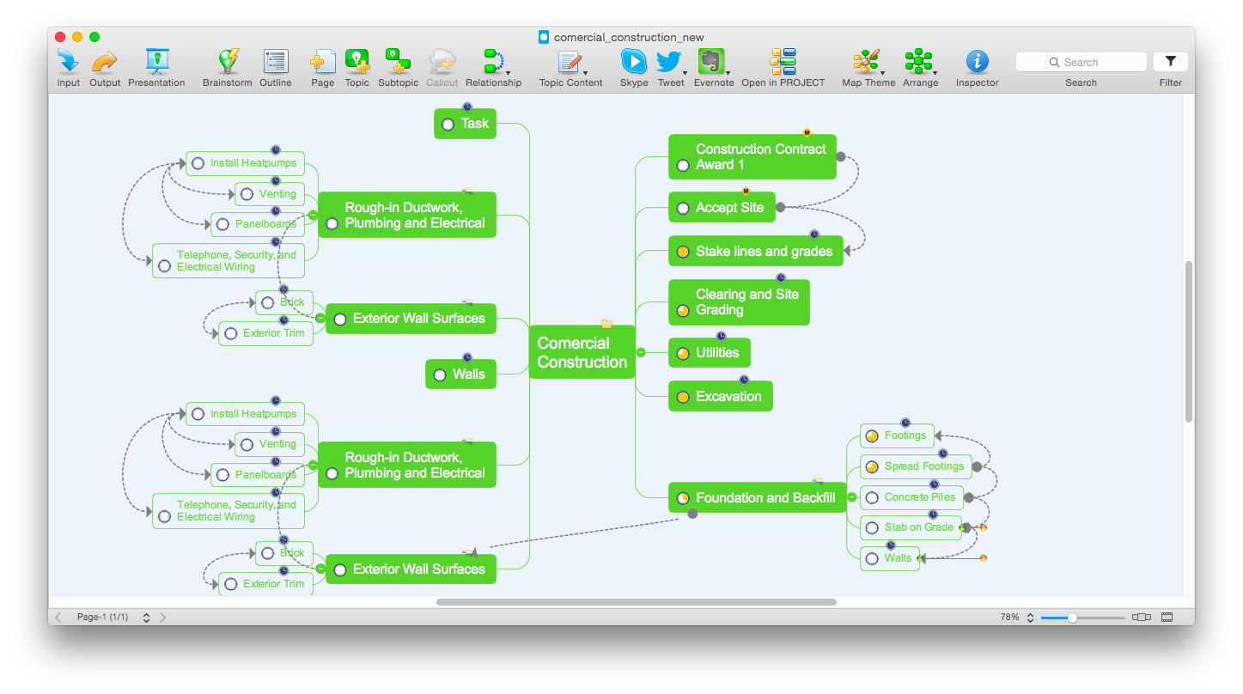Toggle progress circle on Footings subtopic
1243x694 pixels.
tap(872, 435)
